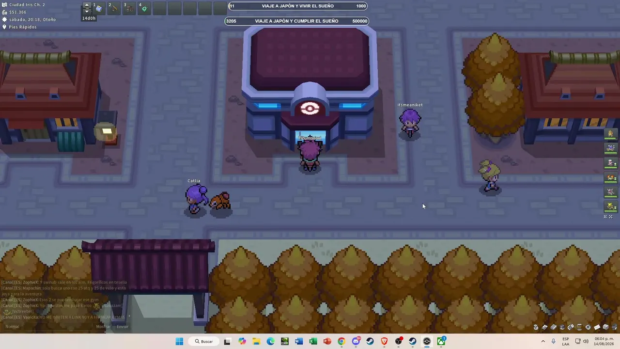Click the microphone tray icon
The image size is (620, 349).
[553, 341]
